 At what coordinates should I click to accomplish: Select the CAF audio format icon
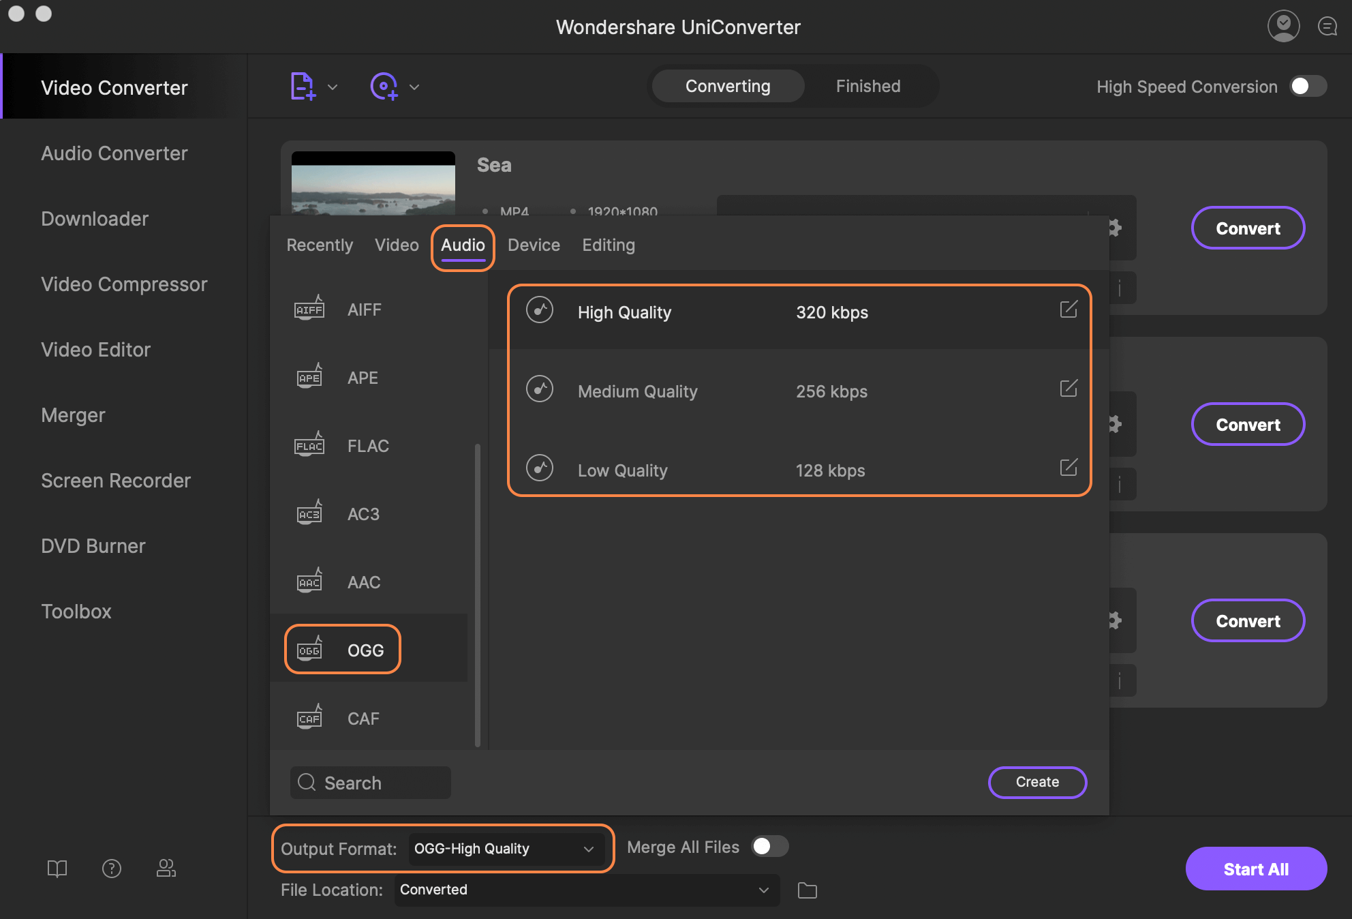click(x=309, y=716)
